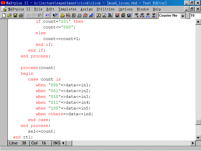This screenshot has height=151, width=201.
Task: Click the horizontal scrollbar left arrow
Action: point(63,143)
